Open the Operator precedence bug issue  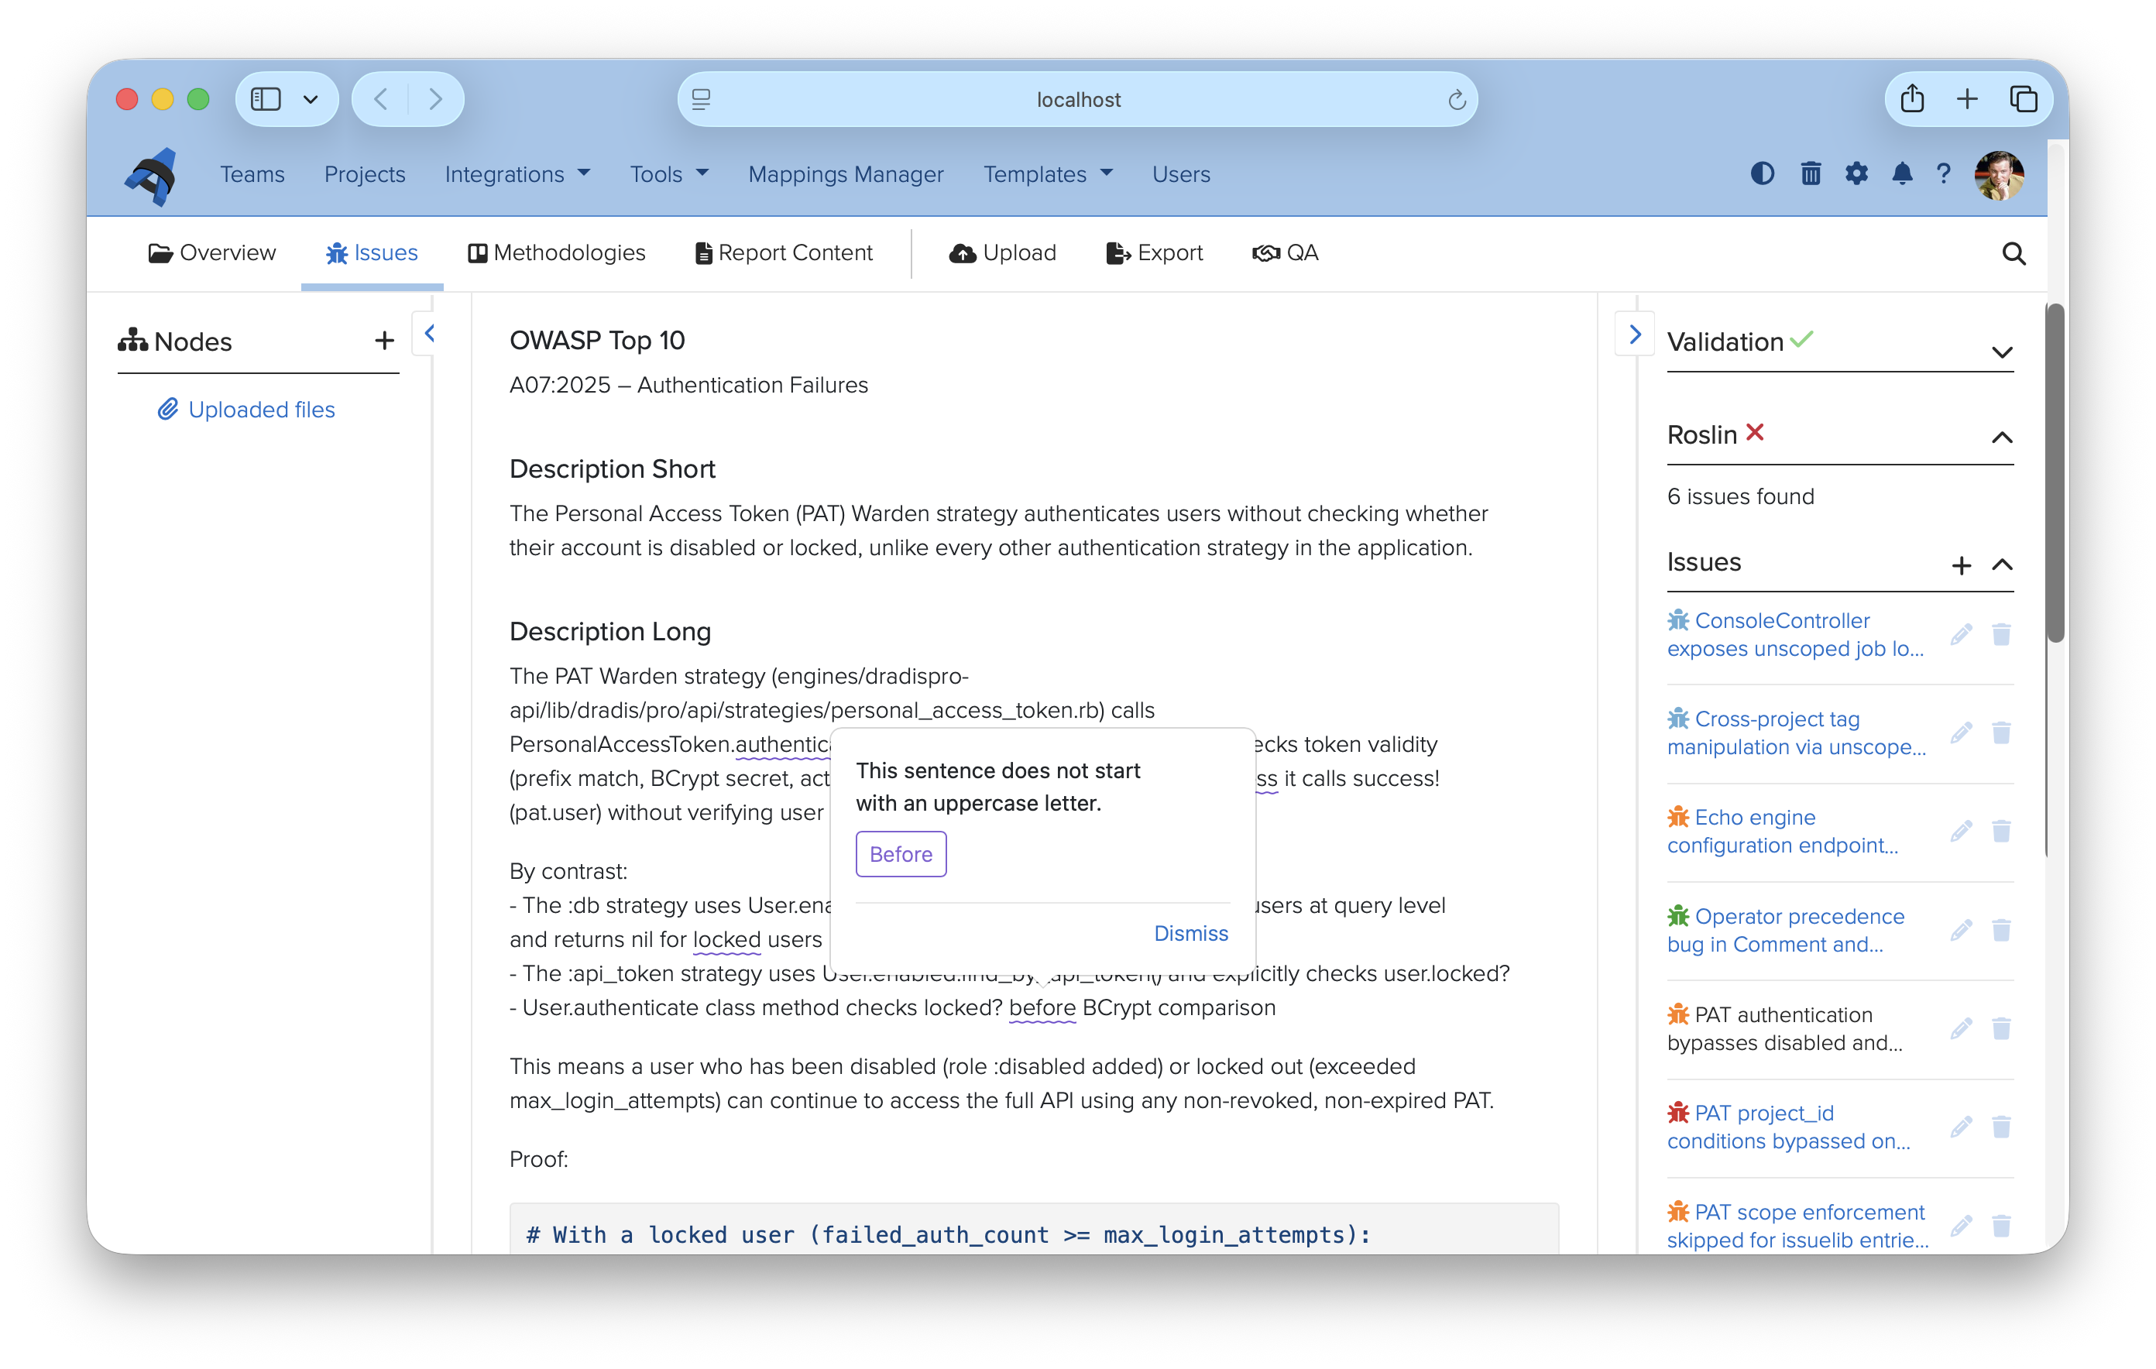tap(1785, 930)
